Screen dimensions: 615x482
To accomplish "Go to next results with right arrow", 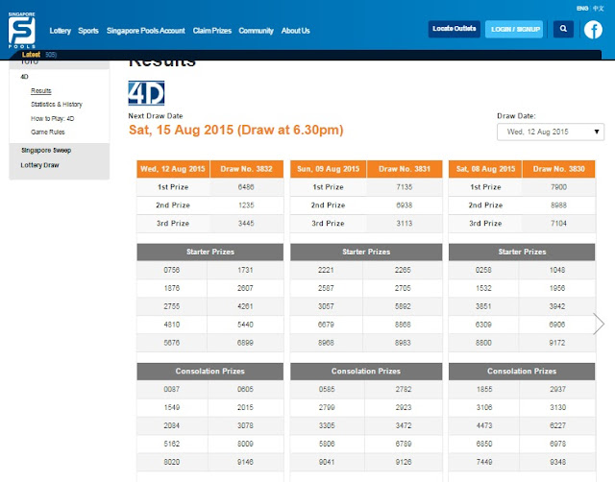I will coord(599,324).
